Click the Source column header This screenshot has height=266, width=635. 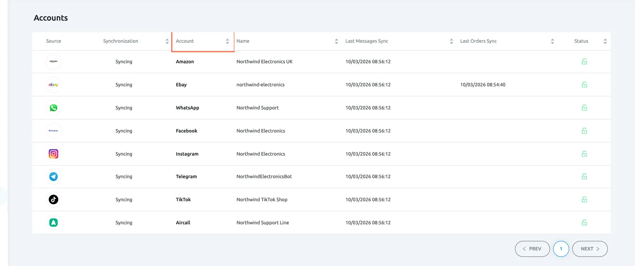[x=54, y=41]
